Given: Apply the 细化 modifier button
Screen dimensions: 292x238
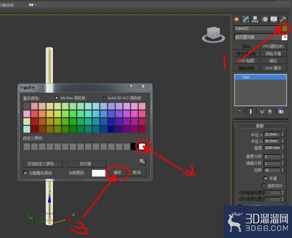Looking at the screenshot, I should tap(273, 61).
